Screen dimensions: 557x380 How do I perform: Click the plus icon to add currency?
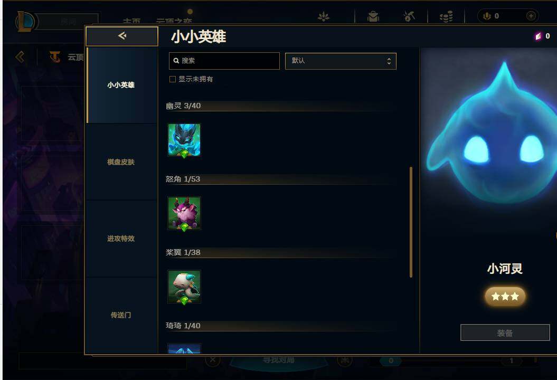pyautogui.click(x=531, y=16)
